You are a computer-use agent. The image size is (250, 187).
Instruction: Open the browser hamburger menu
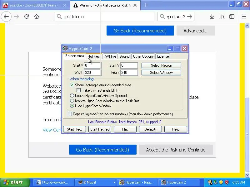click(244, 17)
